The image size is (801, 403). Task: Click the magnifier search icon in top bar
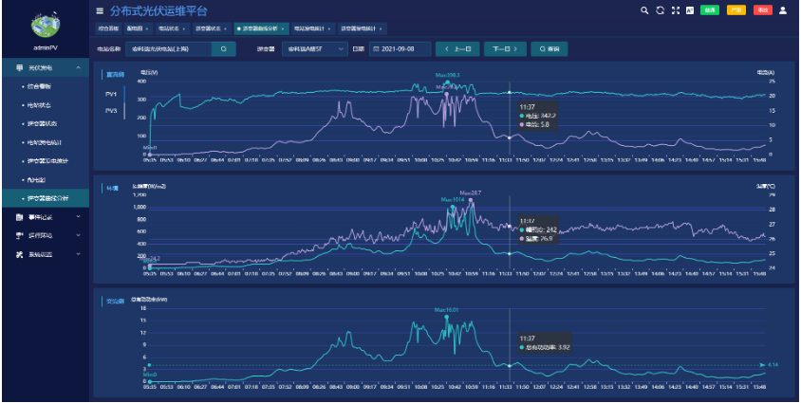[x=645, y=10]
